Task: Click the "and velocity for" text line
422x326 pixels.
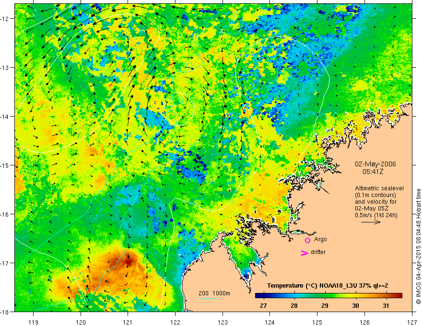Action: tap(375, 202)
